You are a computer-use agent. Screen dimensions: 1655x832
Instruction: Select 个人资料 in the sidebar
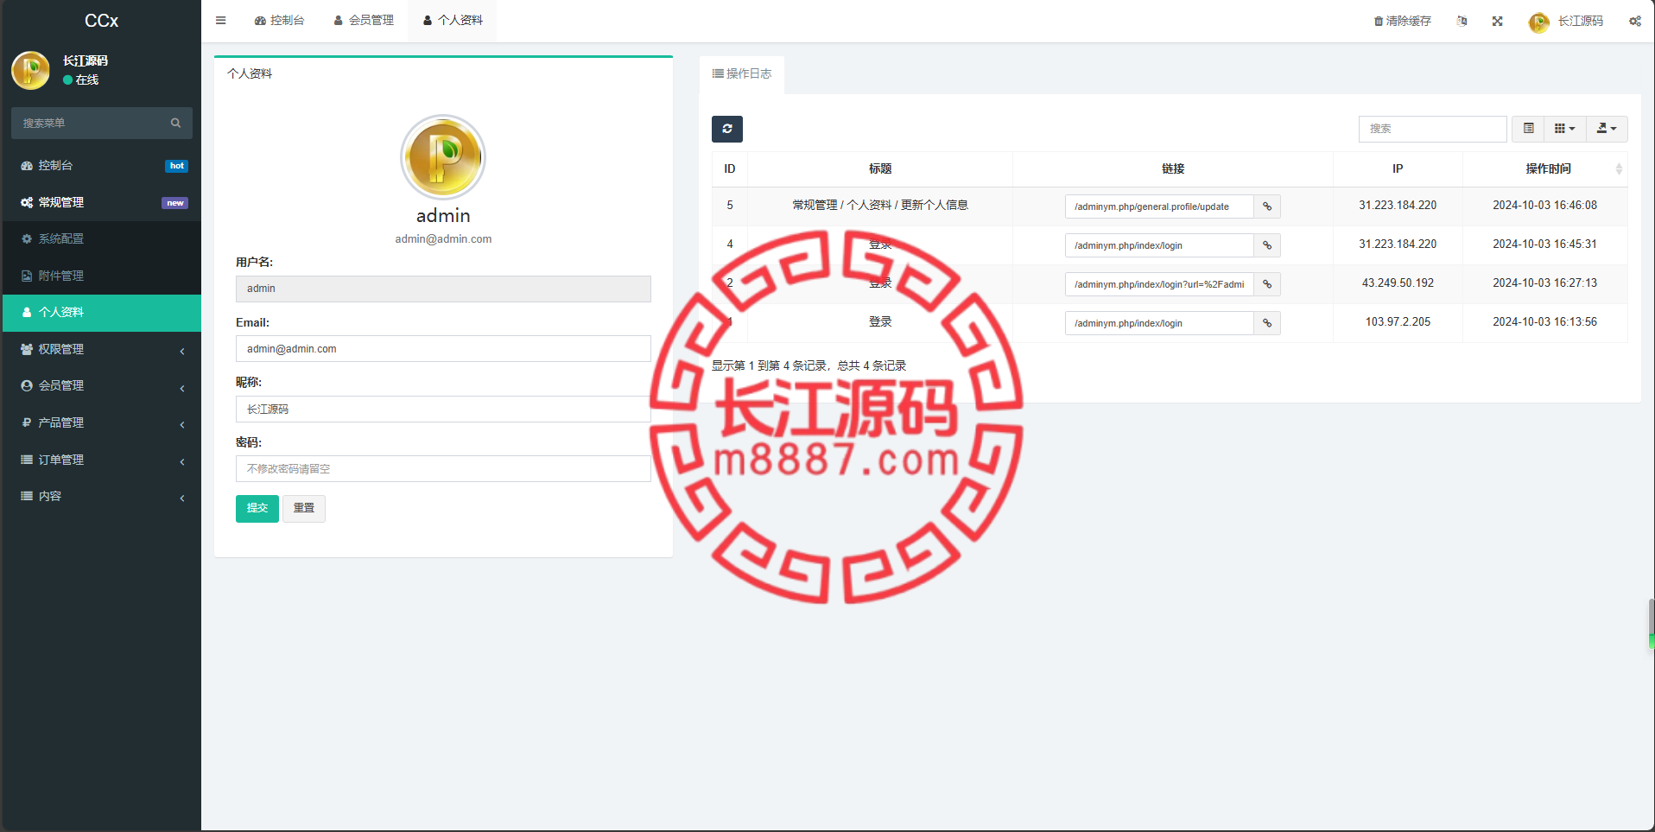[x=102, y=312]
